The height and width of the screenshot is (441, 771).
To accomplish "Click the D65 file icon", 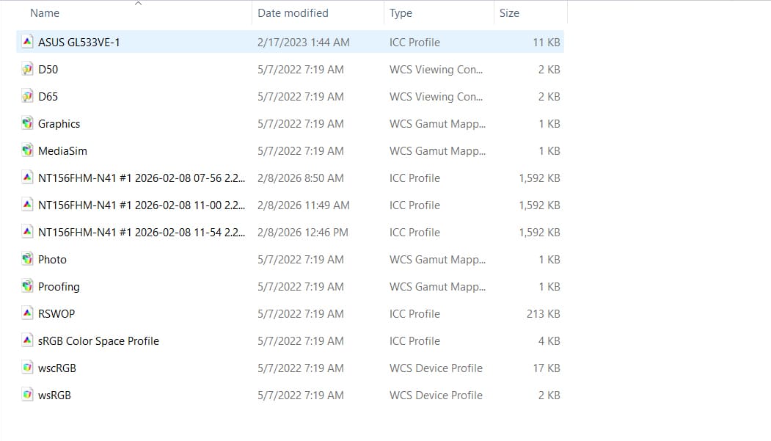I will pos(28,96).
